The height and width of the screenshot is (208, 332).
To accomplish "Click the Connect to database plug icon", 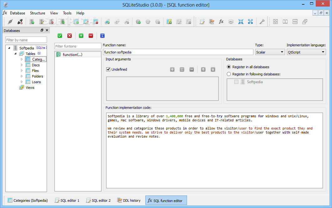I will (10, 22).
